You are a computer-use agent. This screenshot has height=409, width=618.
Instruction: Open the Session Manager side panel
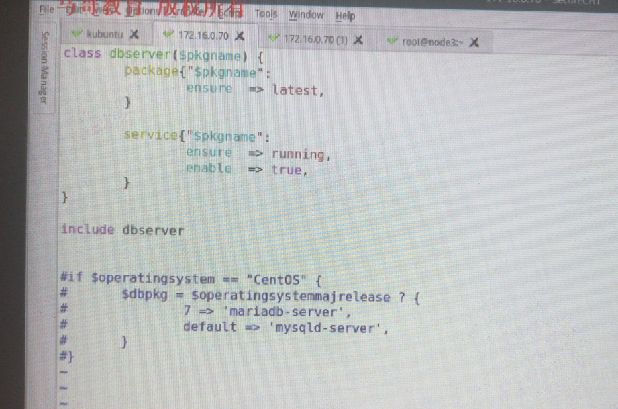coord(44,67)
